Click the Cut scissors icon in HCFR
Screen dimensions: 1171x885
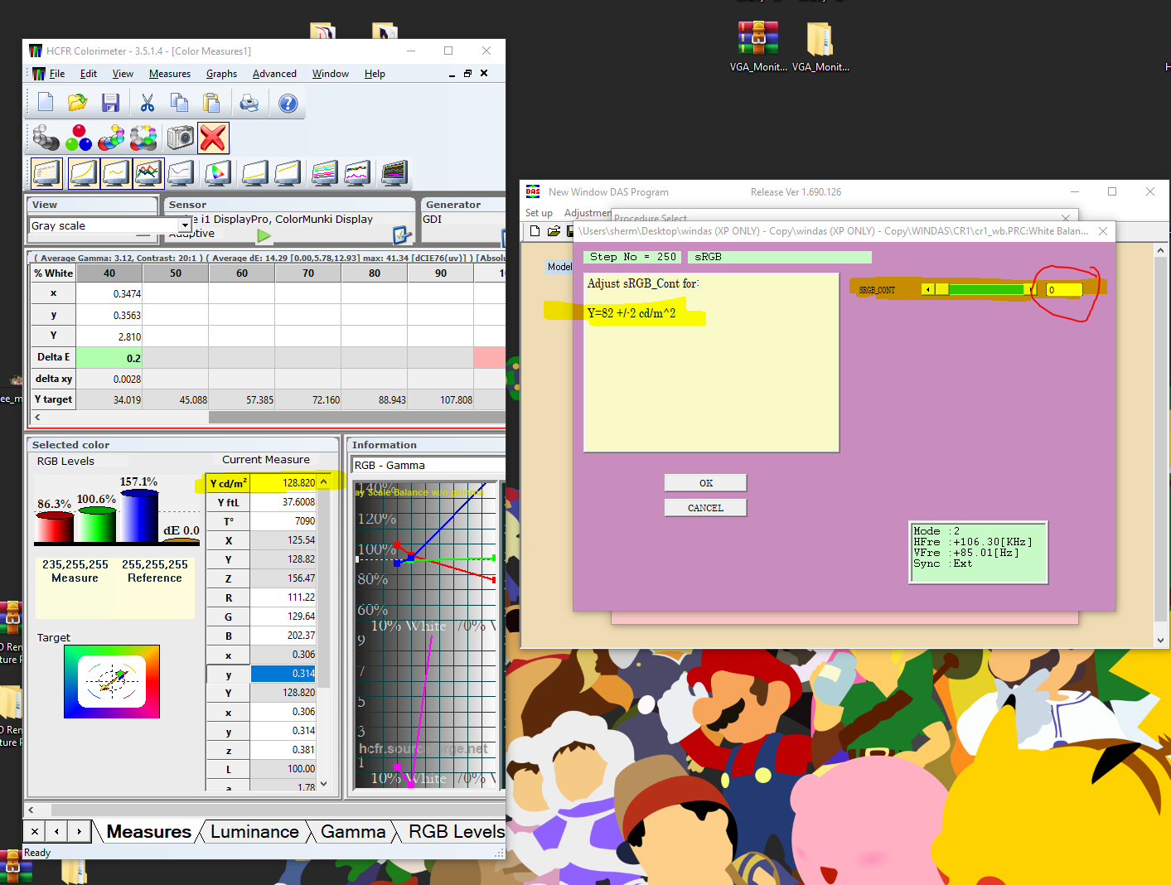pos(148,103)
